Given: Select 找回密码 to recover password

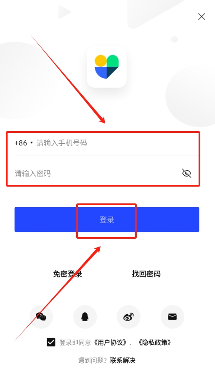Looking at the screenshot, I should (x=146, y=274).
